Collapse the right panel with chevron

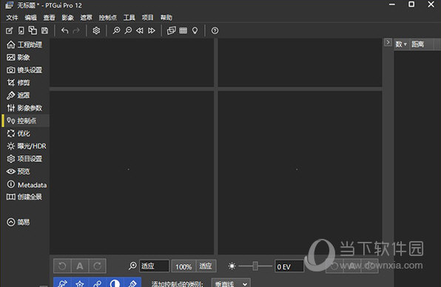[x=388, y=42]
